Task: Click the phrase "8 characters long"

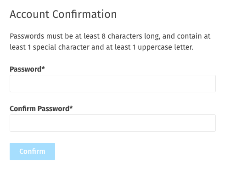Action: 131,36
